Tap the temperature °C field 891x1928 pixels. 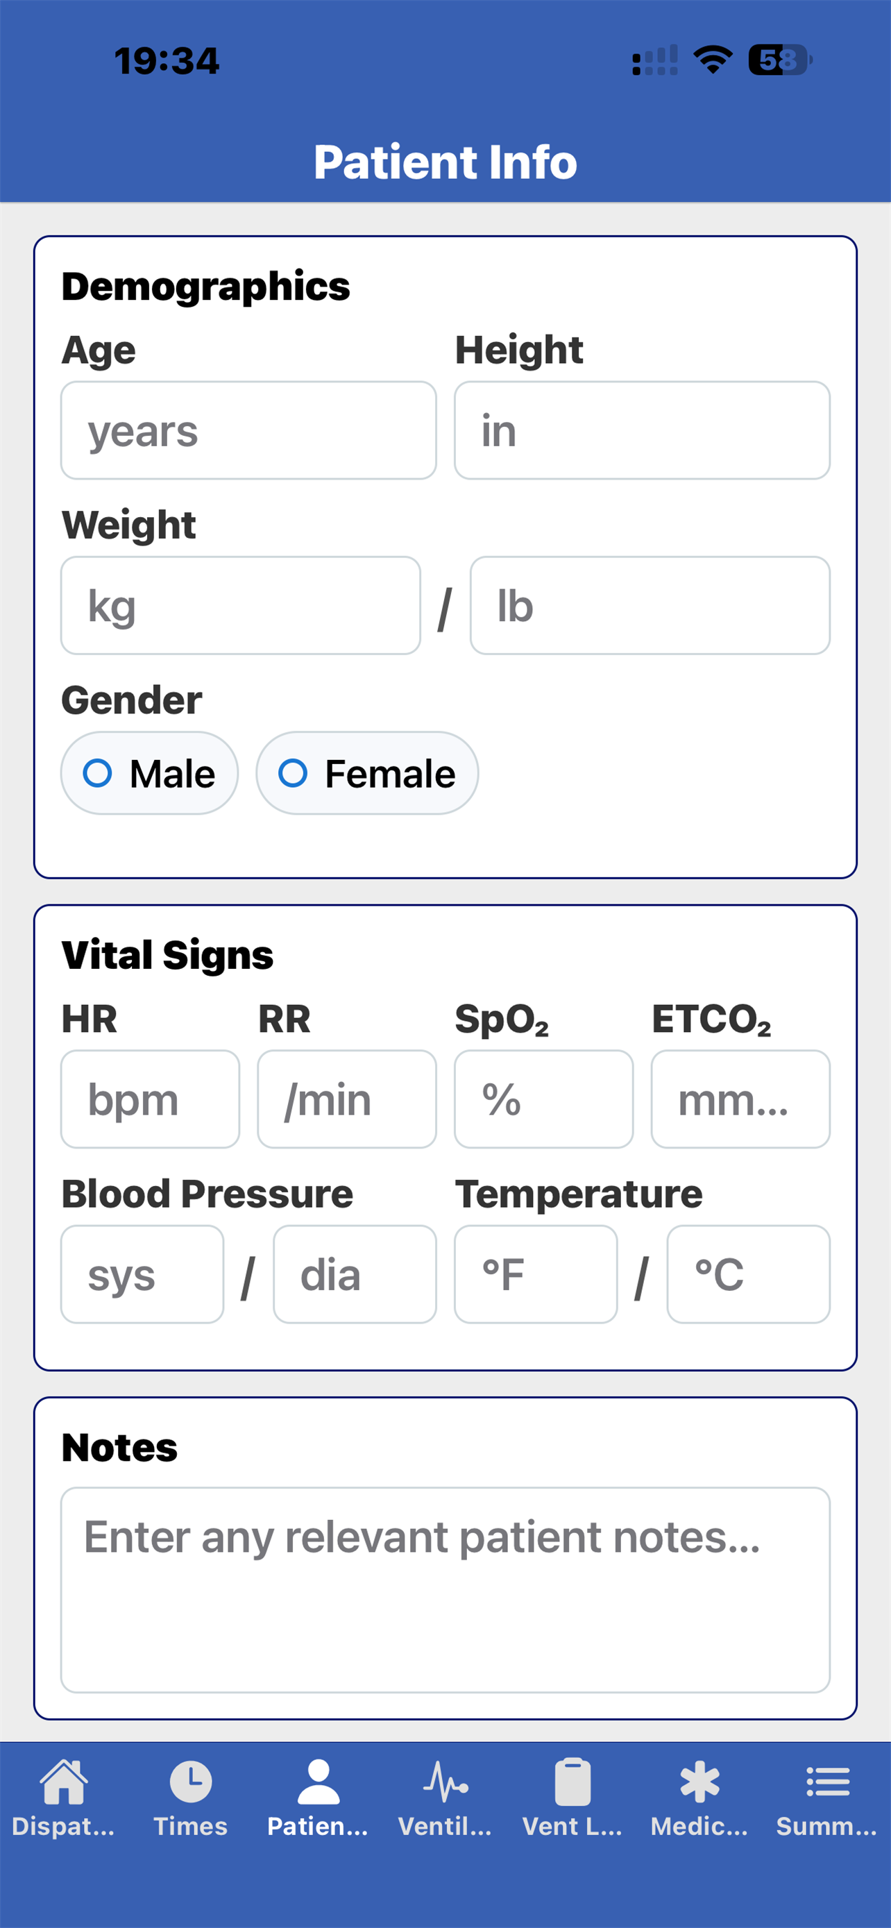pyautogui.click(x=749, y=1274)
